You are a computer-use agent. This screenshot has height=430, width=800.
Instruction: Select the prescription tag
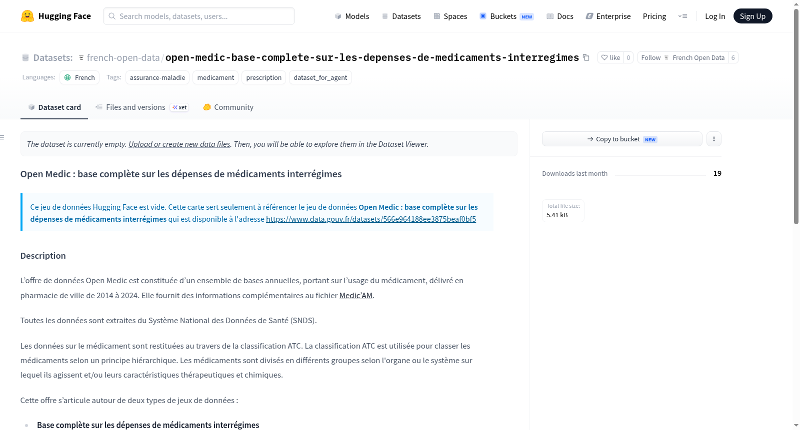(x=264, y=77)
